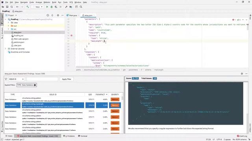Go to next highlighted error arrow
This screenshot has height=141, width=252.
[246, 20]
